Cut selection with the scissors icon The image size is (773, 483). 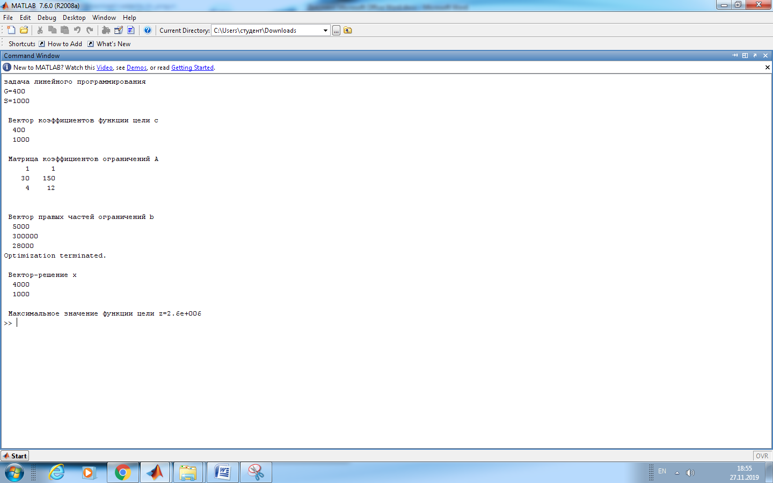point(40,30)
